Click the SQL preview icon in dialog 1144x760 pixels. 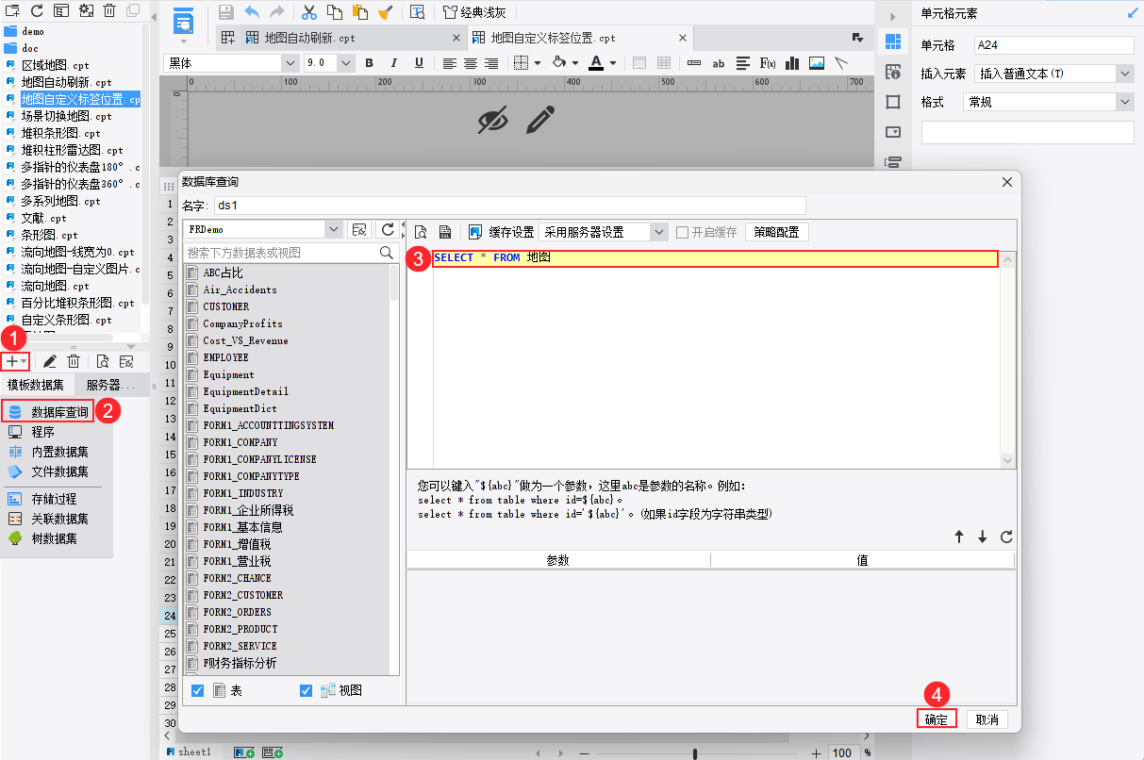[421, 232]
